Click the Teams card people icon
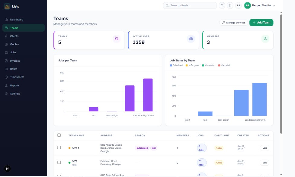This screenshot has width=295, height=177. pyautogui.click(x=117, y=39)
